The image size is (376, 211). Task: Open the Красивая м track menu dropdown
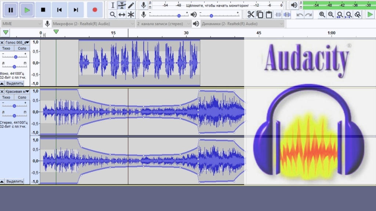(17, 91)
